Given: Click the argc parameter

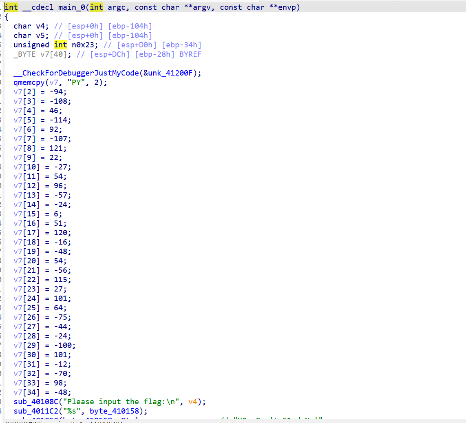Looking at the screenshot, I should tap(117, 7).
